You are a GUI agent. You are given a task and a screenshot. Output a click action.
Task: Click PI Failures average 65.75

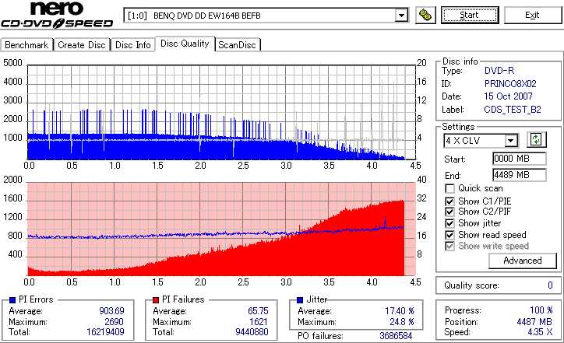259,311
